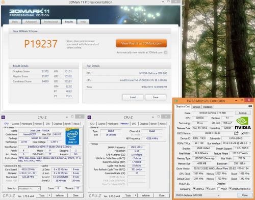
Task: Click the P19237 score text
Action: coord(41,44)
